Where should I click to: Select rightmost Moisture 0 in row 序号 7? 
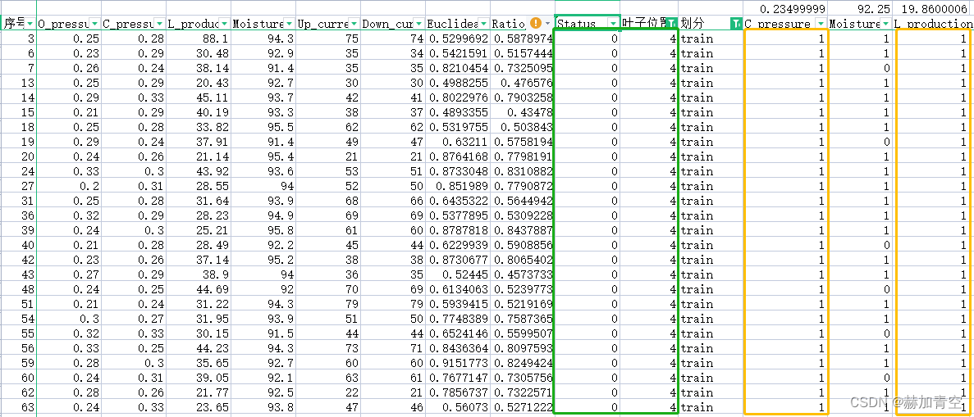point(861,68)
